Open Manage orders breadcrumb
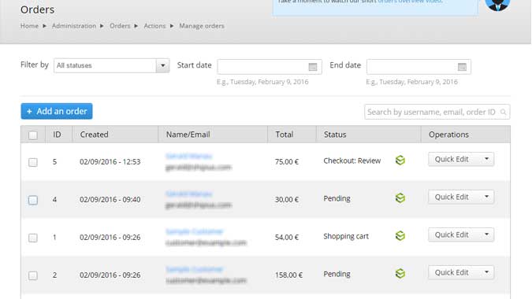The height and width of the screenshot is (299, 532). [202, 26]
